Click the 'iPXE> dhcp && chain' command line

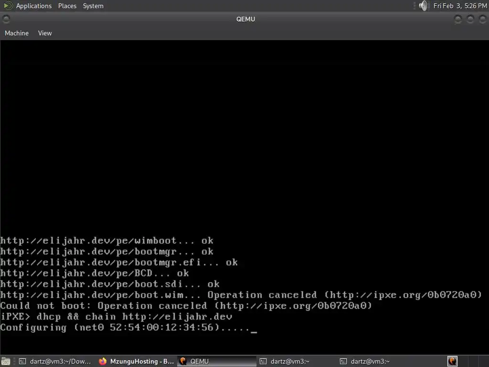click(x=117, y=317)
